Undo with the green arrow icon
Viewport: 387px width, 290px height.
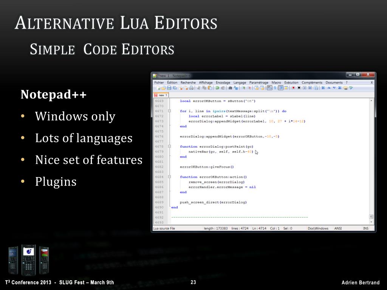217,88
